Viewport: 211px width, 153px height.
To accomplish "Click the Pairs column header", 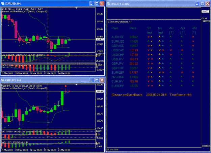I will [115, 28].
